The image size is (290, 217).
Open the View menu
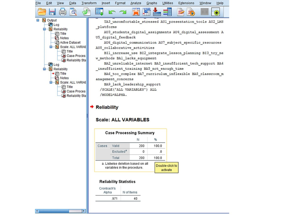click(60, 3)
